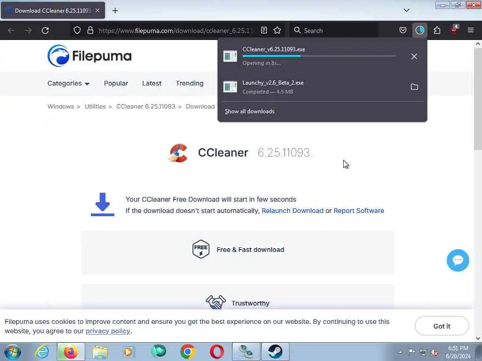Click the Filepuma logo
The image size is (482, 361).
click(x=89, y=56)
